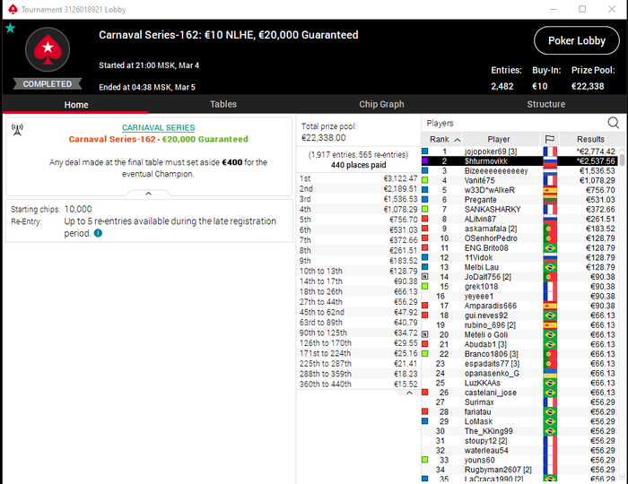Screen dimensions: 628x484
Task: Sort by the Results column header
Action: click(x=590, y=139)
